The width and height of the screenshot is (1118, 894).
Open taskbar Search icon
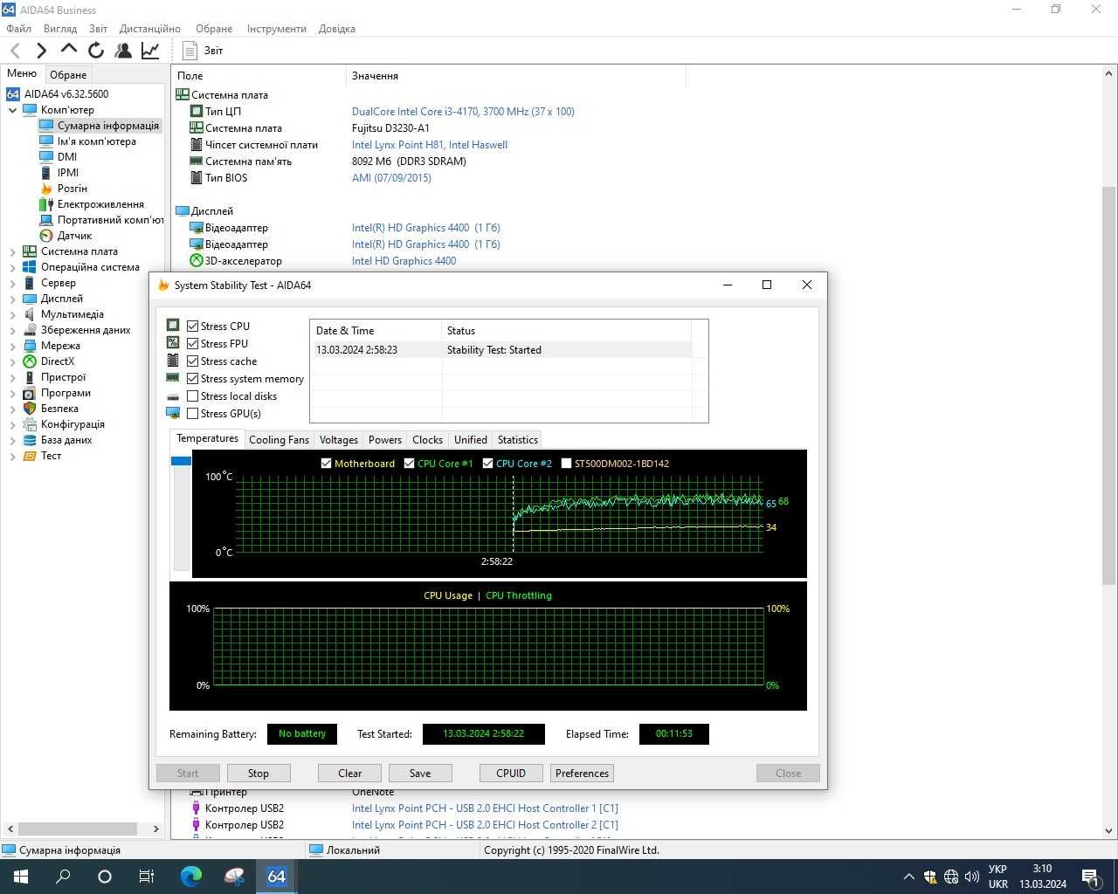pyautogui.click(x=63, y=877)
